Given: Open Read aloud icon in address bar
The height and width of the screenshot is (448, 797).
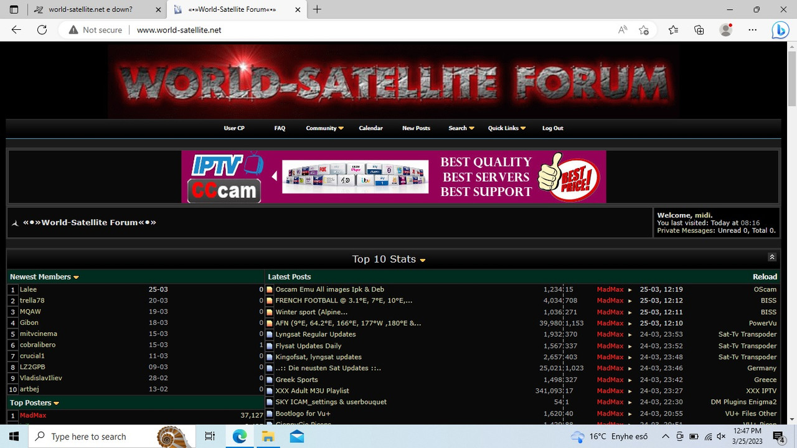Looking at the screenshot, I should pos(623,30).
